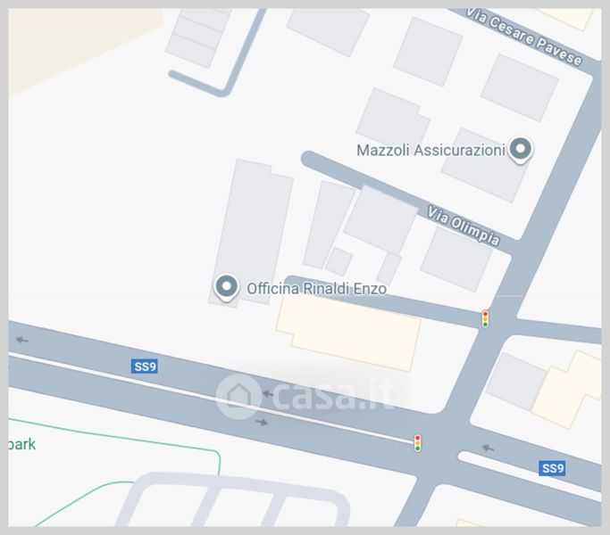Click the westbound arrow beside casa.it logo
The width and height of the screenshot is (610, 535).
(268, 394)
